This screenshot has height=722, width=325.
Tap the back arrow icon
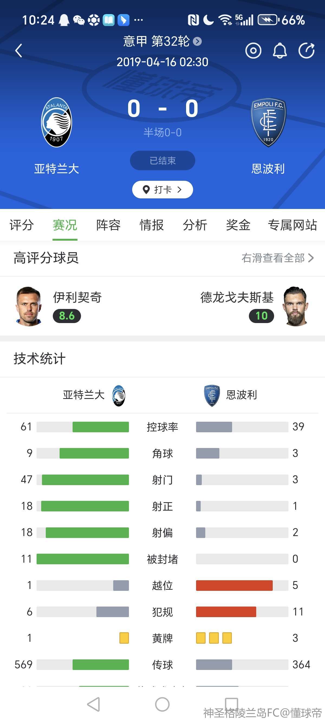click(19, 51)
